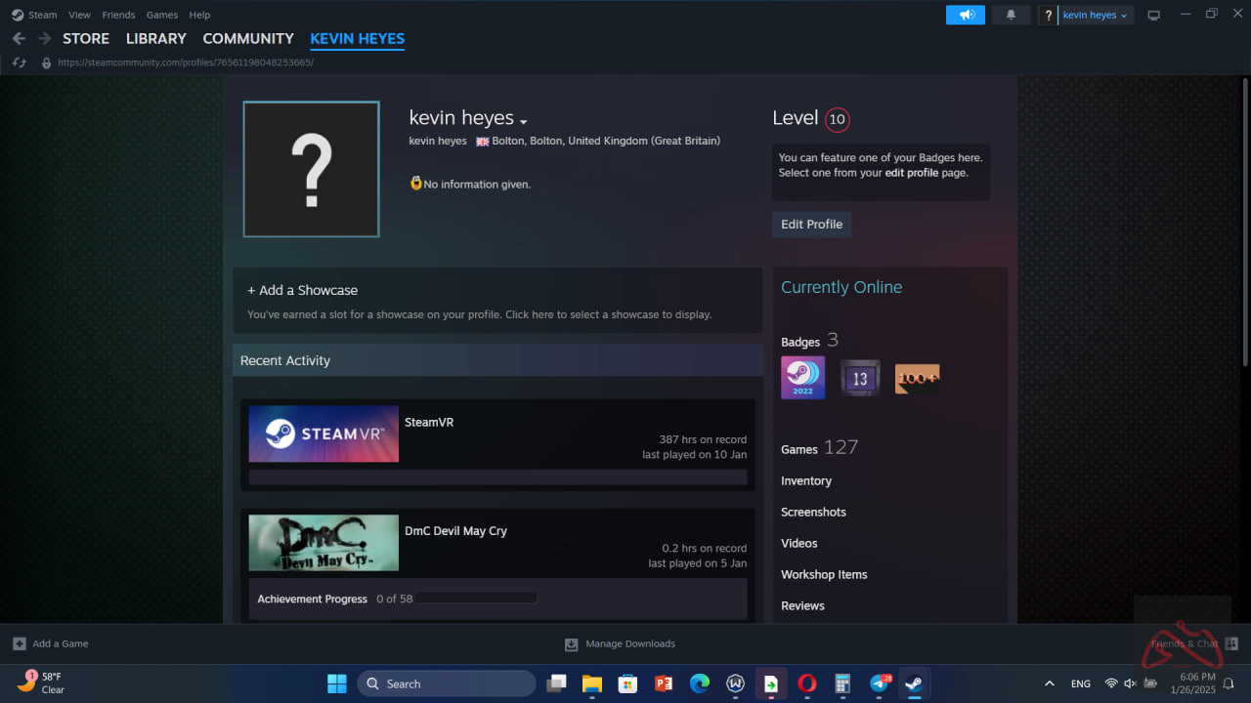Screen dimensions: 1251x703
Task: Click the announcements megaphone icon
Action: (965, 15)
